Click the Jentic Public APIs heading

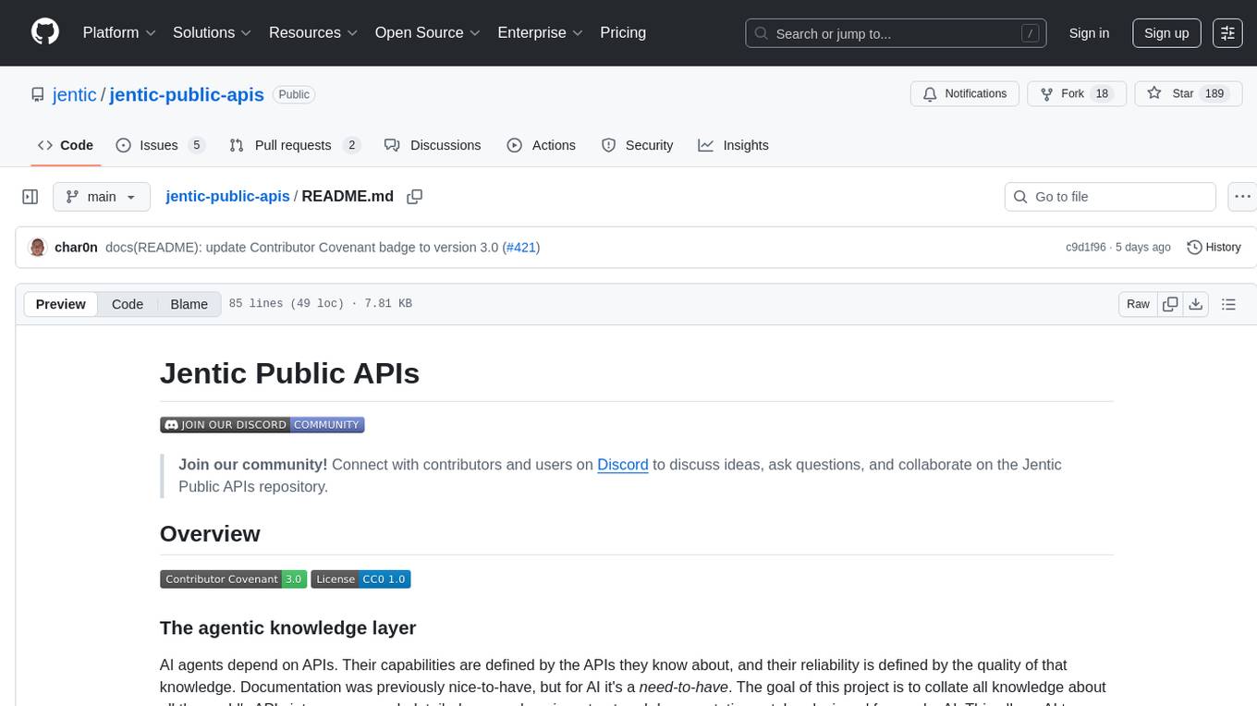[289, 373]
